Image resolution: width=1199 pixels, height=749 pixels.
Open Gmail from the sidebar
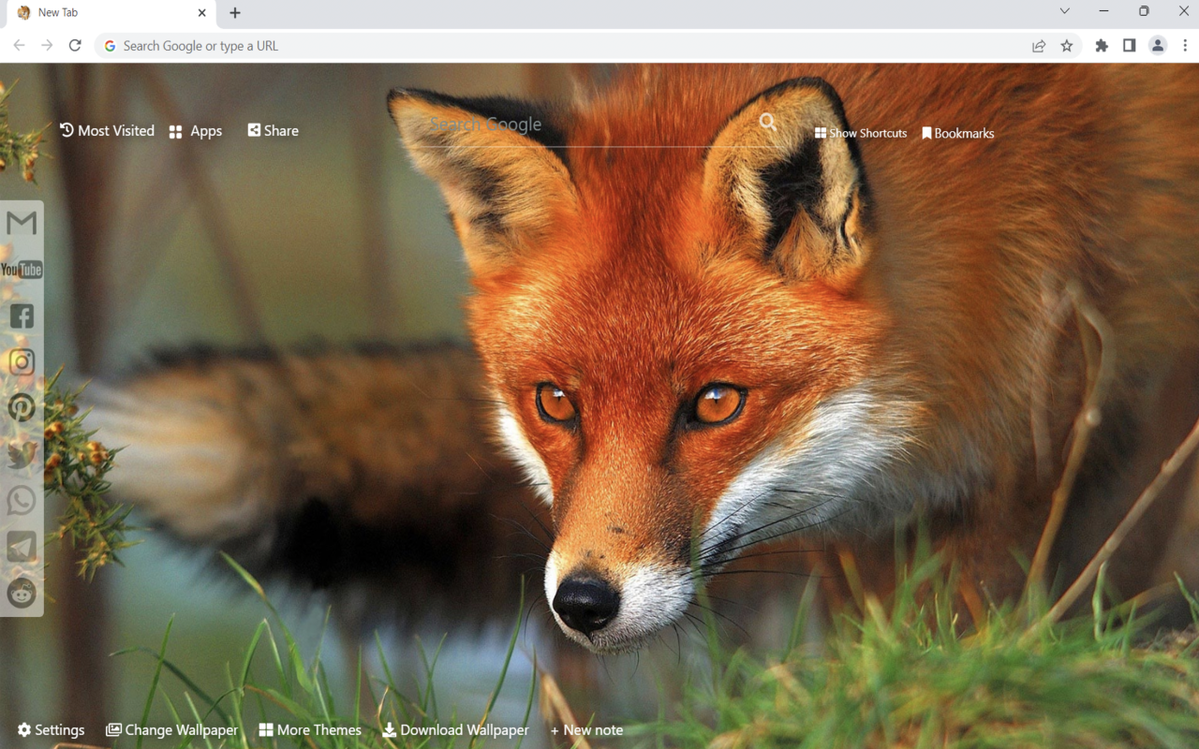pos(22,223)
